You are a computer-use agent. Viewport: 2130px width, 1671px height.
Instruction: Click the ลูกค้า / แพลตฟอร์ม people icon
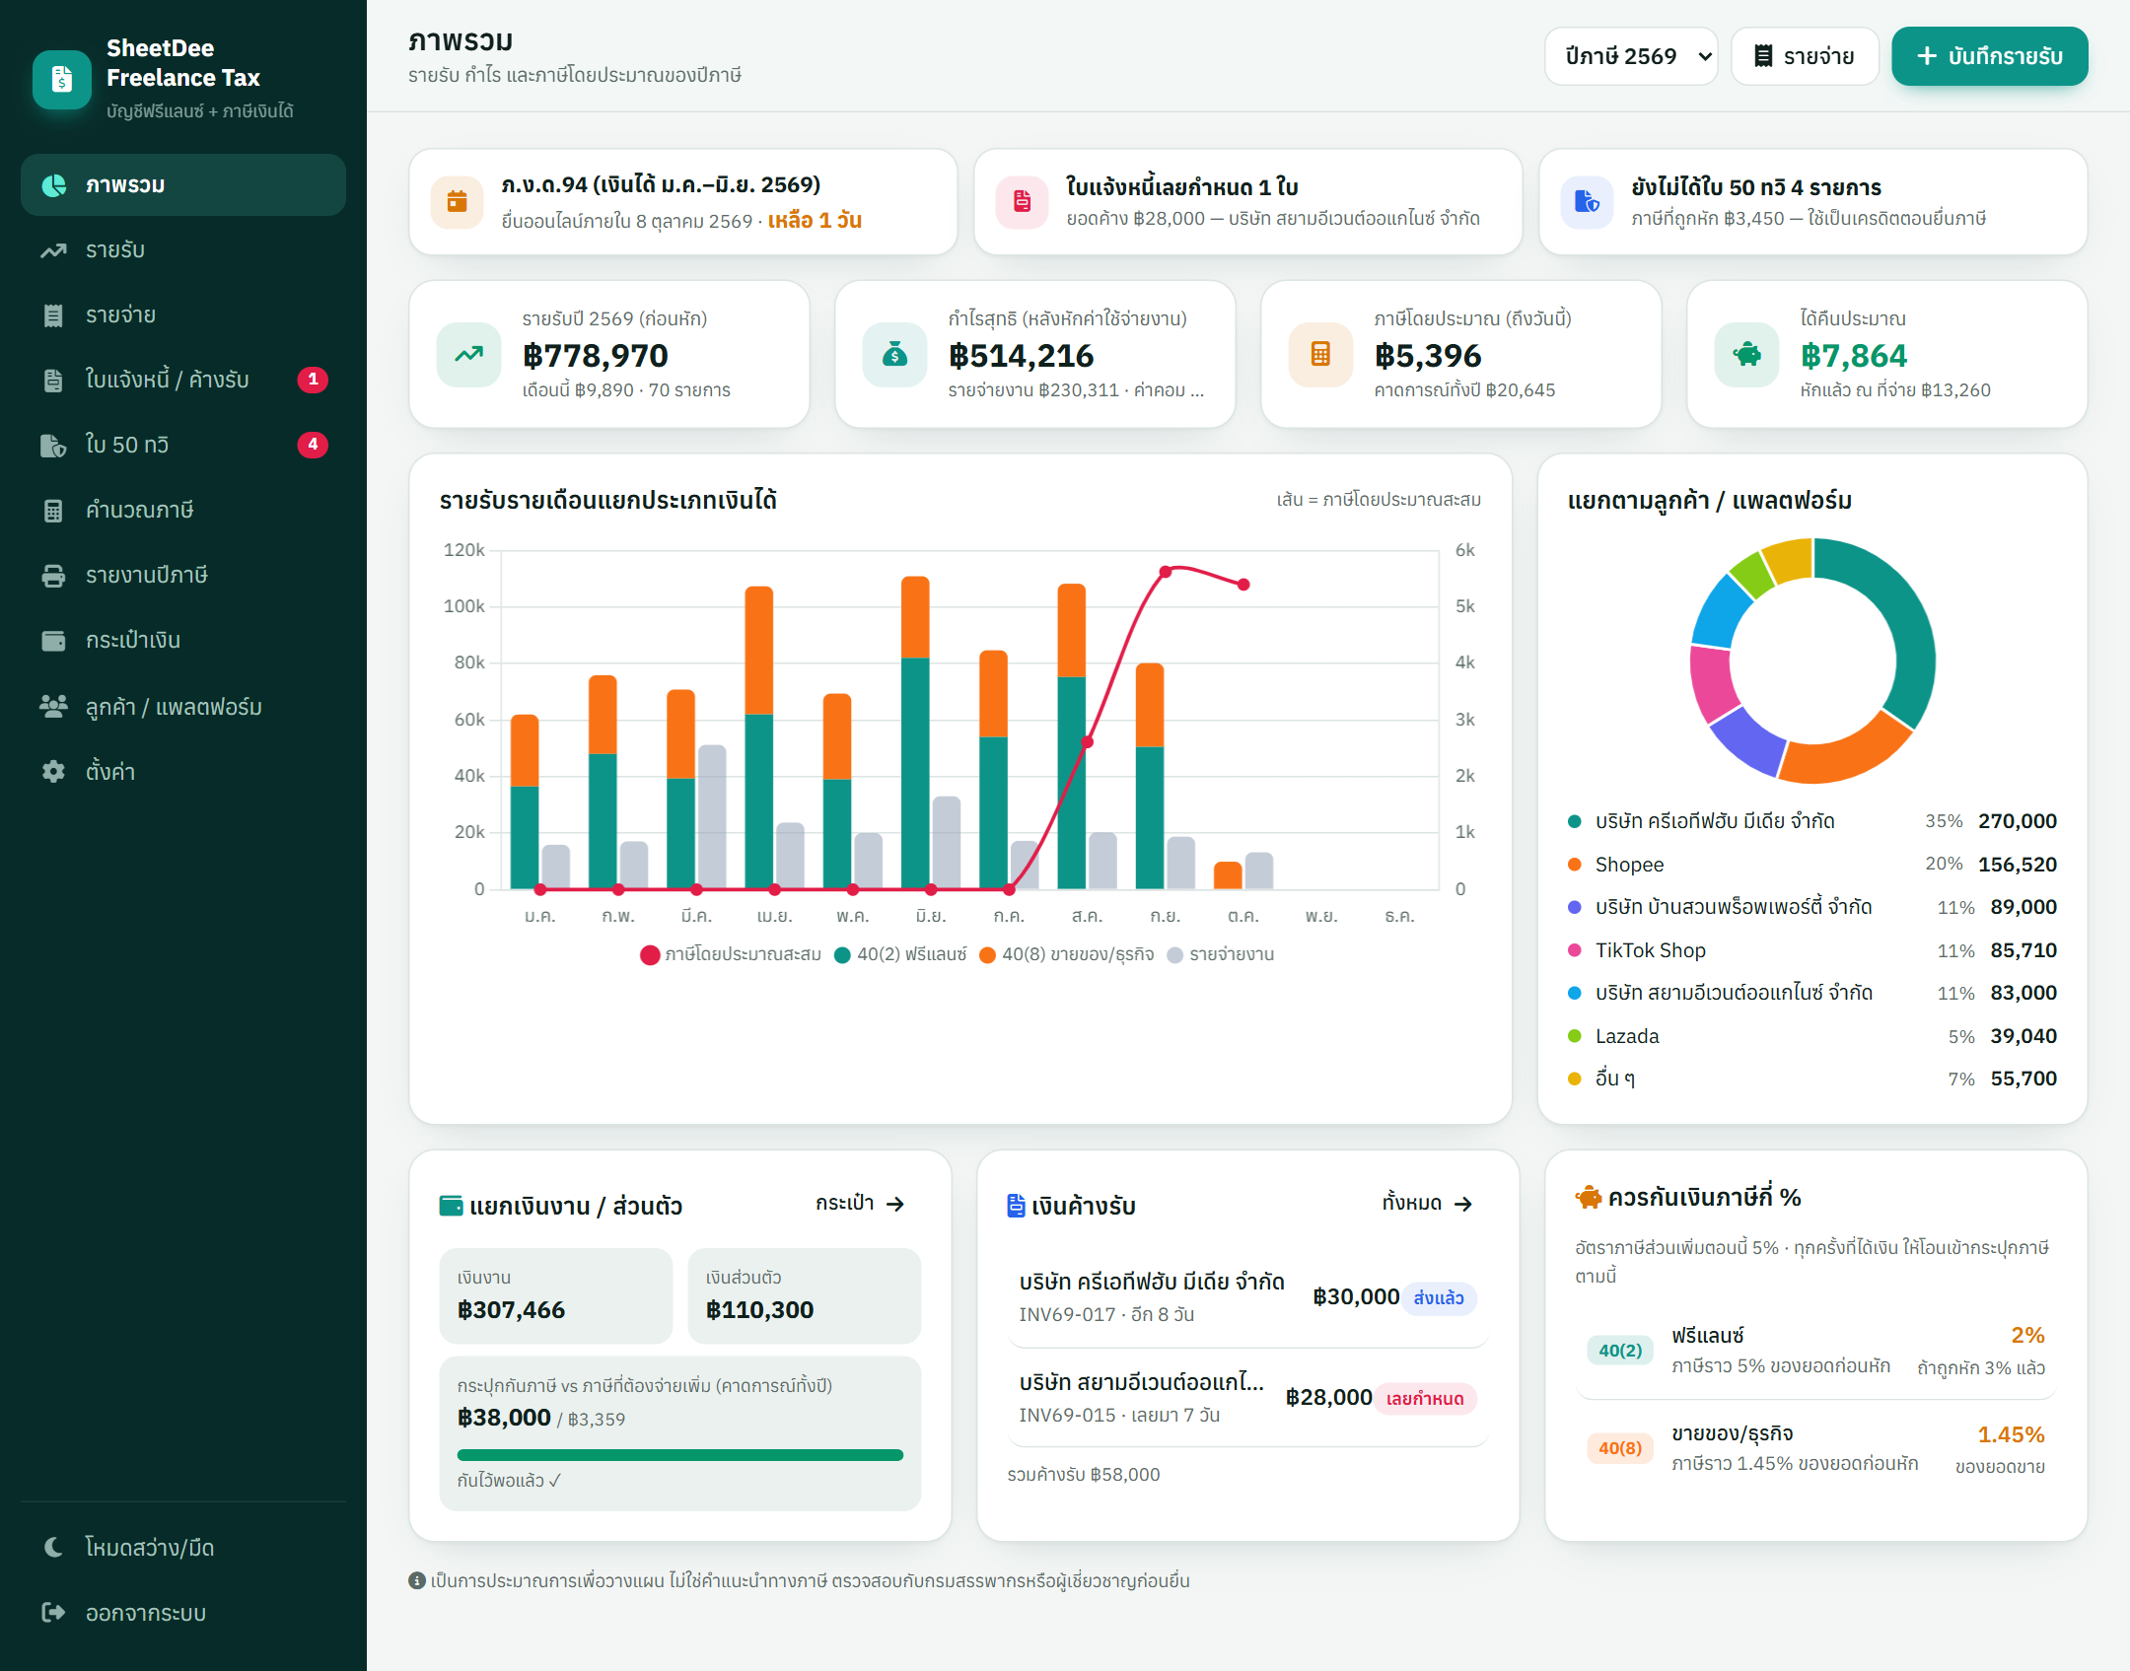point(53,707)
